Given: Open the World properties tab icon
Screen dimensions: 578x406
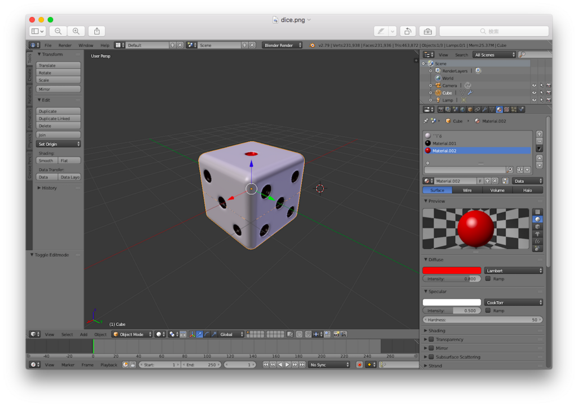Looking at the screenshot, I should [x=463, y=110].
